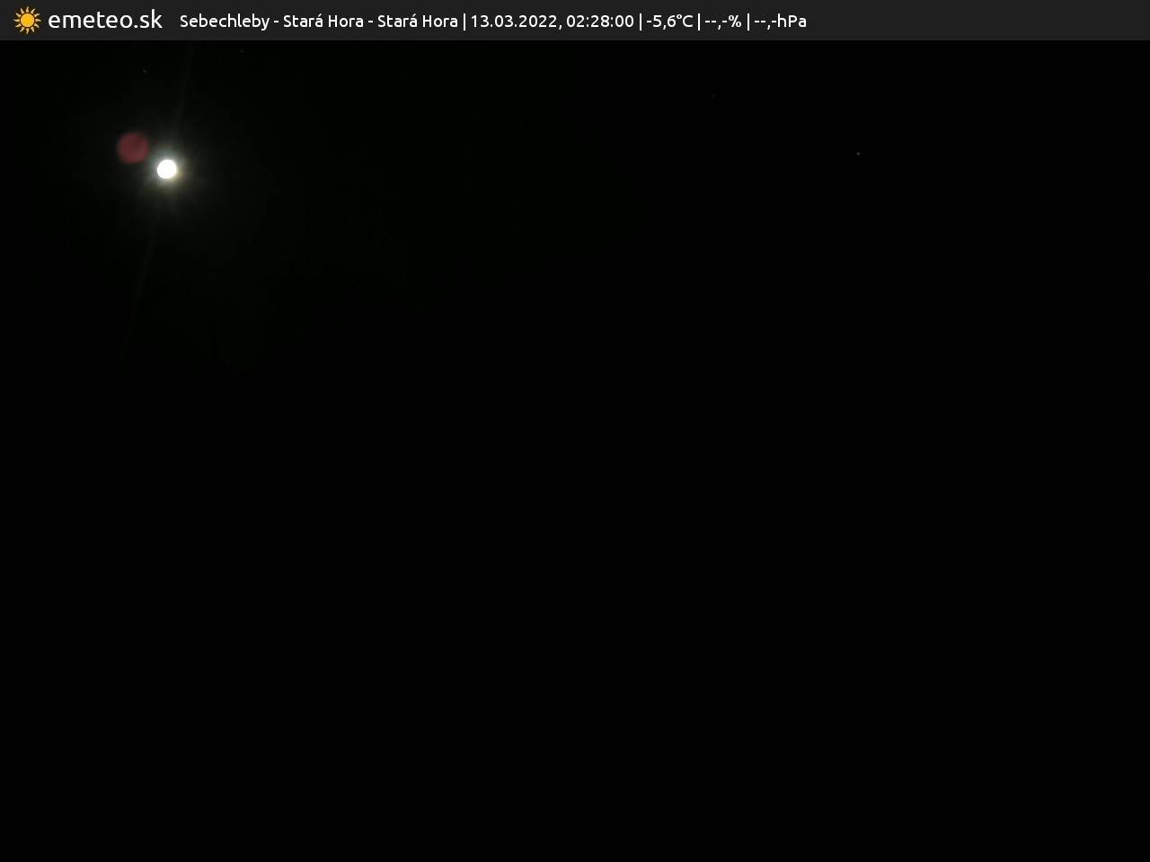Viewport: 1150px width, 862px height.
Task: Click the -5,6°C temperature reading
Action: click(x=669, y=21)
